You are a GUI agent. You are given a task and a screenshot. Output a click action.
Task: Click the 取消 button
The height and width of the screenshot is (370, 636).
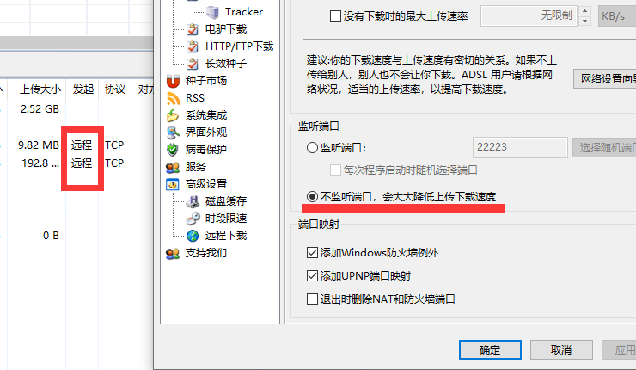(x=561, y=349)
